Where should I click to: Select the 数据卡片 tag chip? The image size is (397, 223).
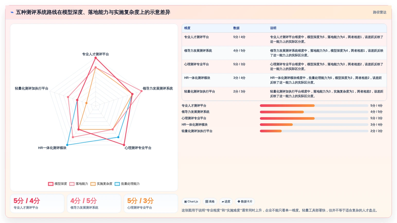click(245, 202)
